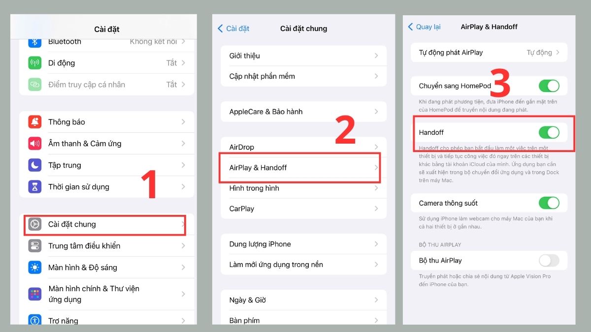Select the green Di động cellular icon
This screenshot has height=332, width=591.
point(35,63)
